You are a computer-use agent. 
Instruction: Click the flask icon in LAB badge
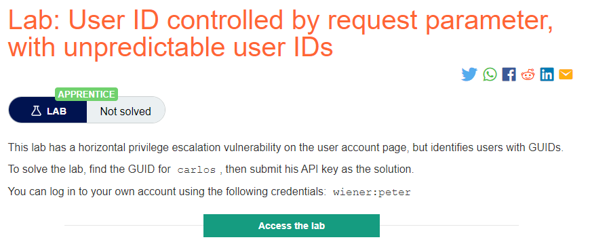tap(36, 111)
